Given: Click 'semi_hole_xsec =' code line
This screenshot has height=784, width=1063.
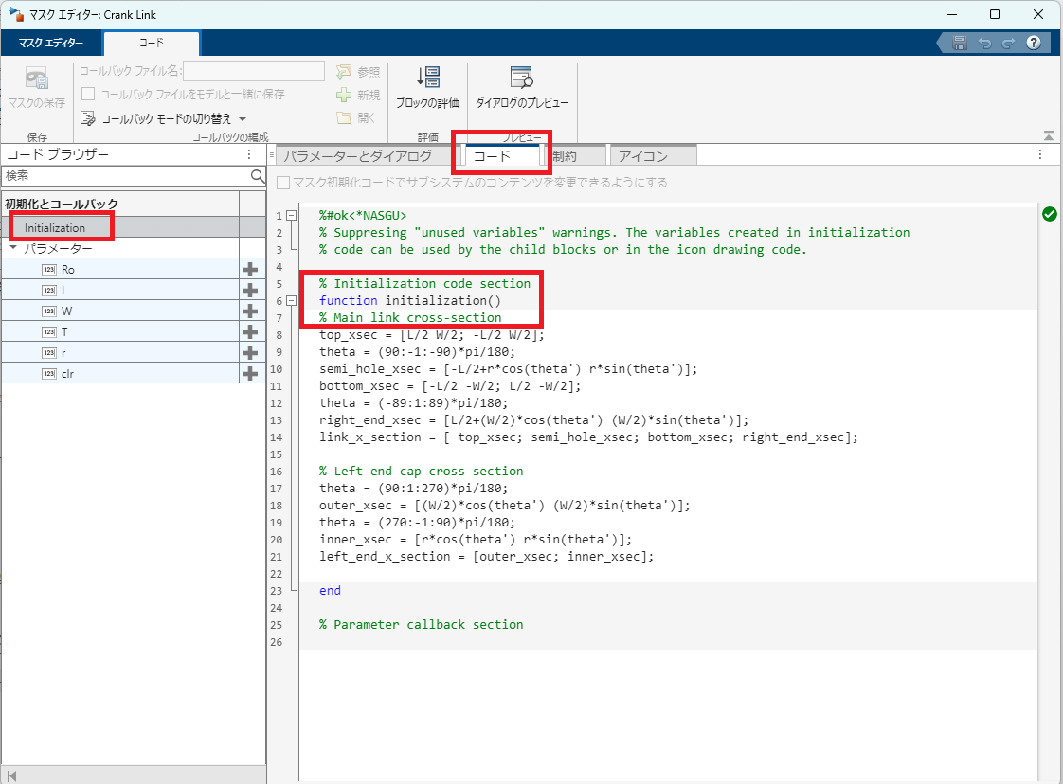Looking at the screenshot, I should click(509, 368).
